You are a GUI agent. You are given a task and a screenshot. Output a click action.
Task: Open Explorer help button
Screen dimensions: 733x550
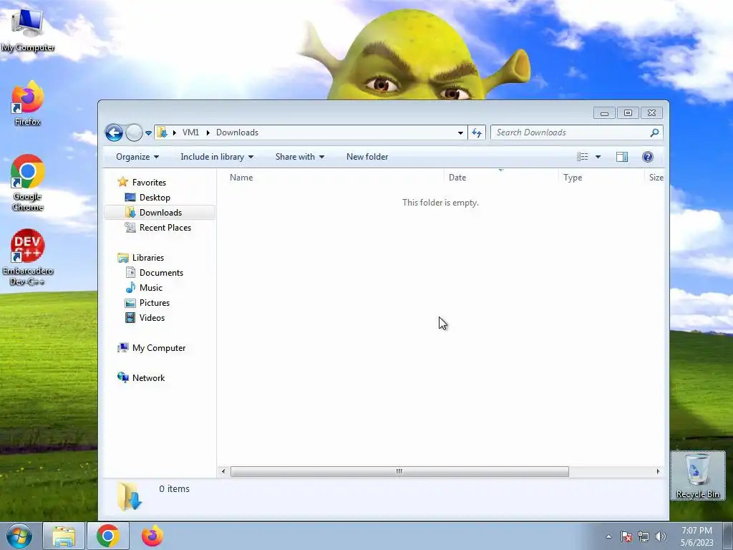coord(647,157)
